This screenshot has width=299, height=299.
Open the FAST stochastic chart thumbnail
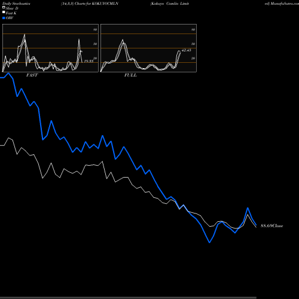tap(50, 48)
